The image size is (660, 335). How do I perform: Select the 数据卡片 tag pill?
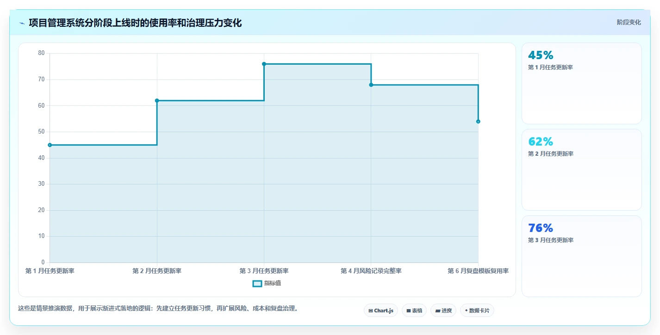477,311
